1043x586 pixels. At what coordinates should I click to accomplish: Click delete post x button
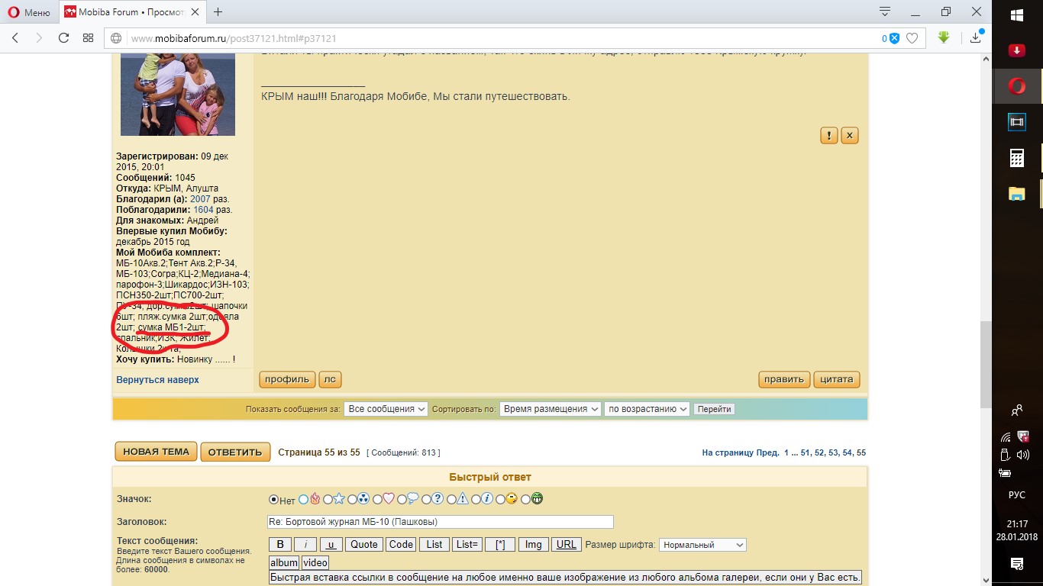pyautogui.click(x=850, y=135)
